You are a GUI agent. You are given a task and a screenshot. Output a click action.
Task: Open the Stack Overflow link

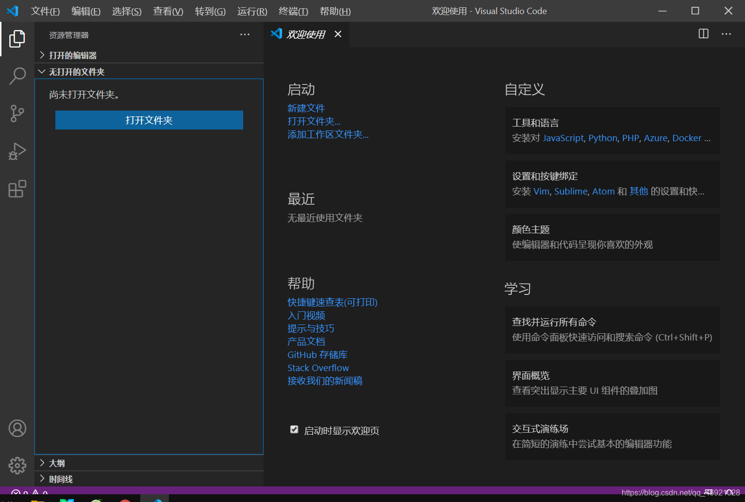pos(318,368)
